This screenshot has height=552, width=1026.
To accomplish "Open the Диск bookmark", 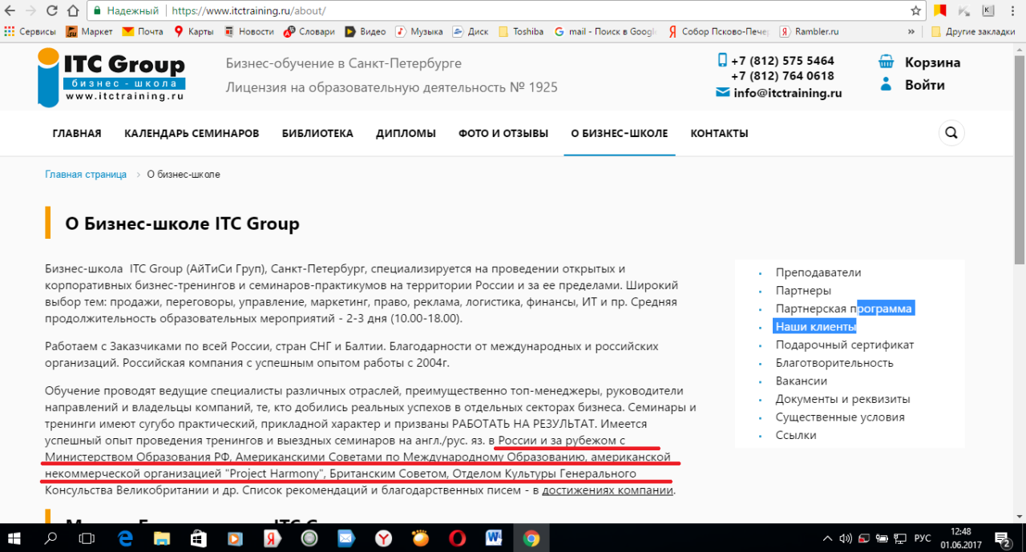I will 471,32.
